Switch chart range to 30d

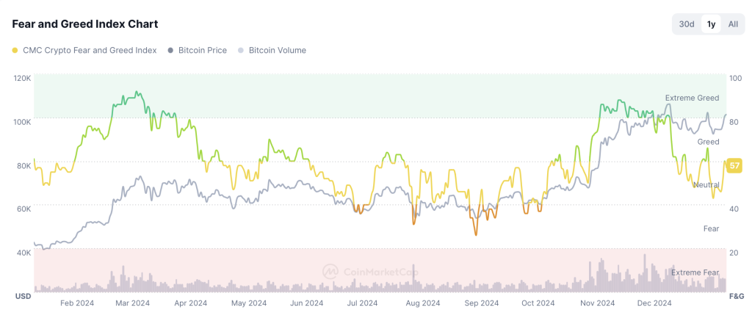(687, 24)
